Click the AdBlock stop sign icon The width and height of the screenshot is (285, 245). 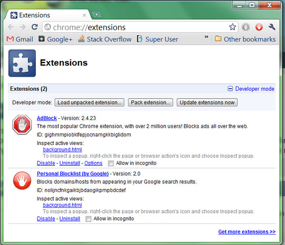point(22,125)
